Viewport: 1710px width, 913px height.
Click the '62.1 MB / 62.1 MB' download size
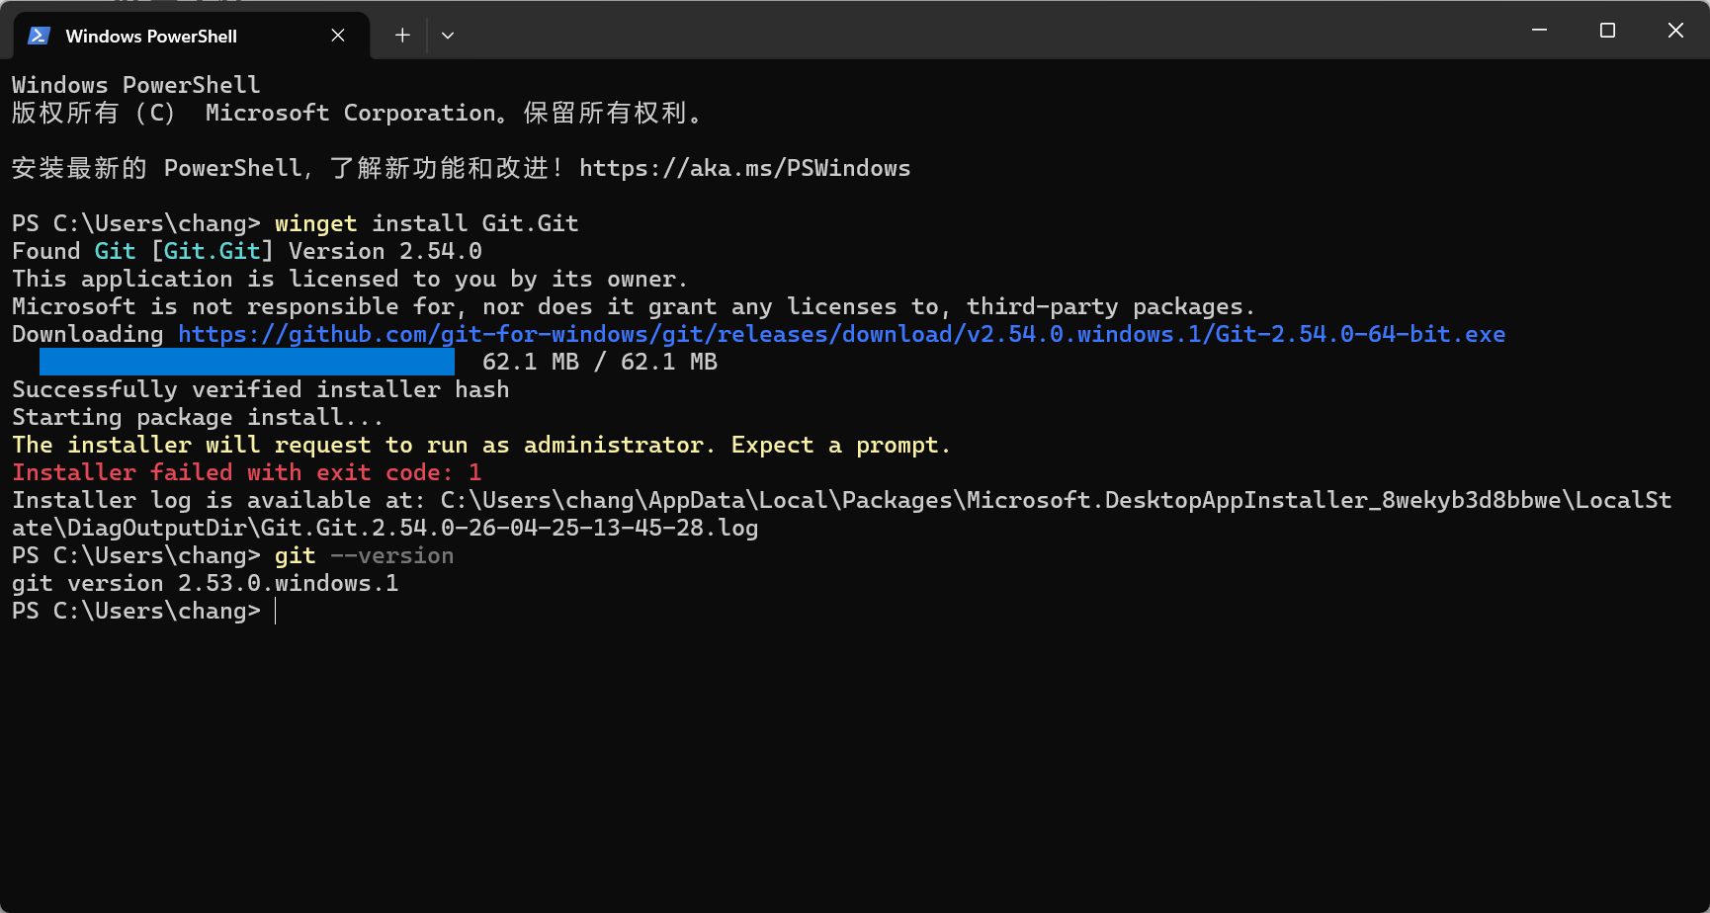point(600,362)
